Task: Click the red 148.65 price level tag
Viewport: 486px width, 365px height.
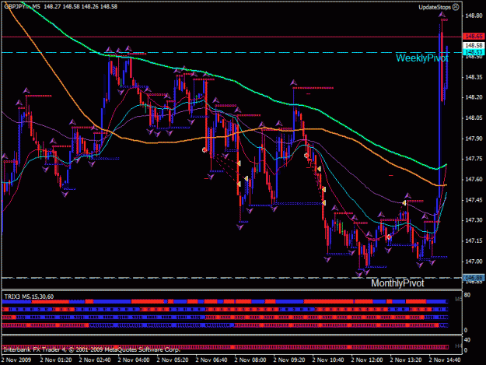Action: coord(474,37)
